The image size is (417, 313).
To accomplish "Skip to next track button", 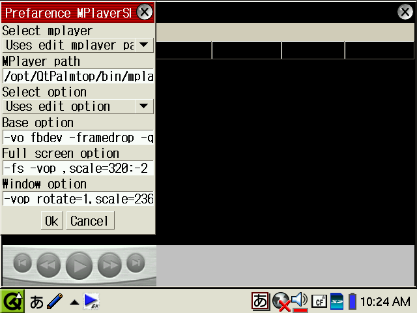I will coord(136,263).
